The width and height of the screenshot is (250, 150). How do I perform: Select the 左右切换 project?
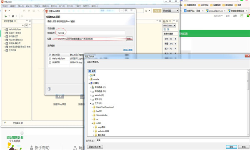coord(12,50)
